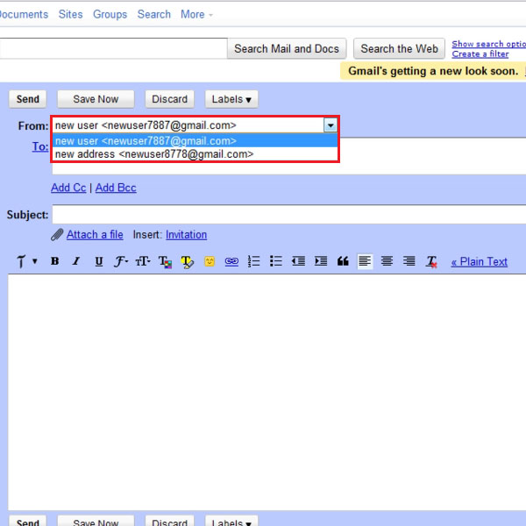Viewport: 526px width, 526px height.
Task: Click the Add Bcc link
Action: 116,188
